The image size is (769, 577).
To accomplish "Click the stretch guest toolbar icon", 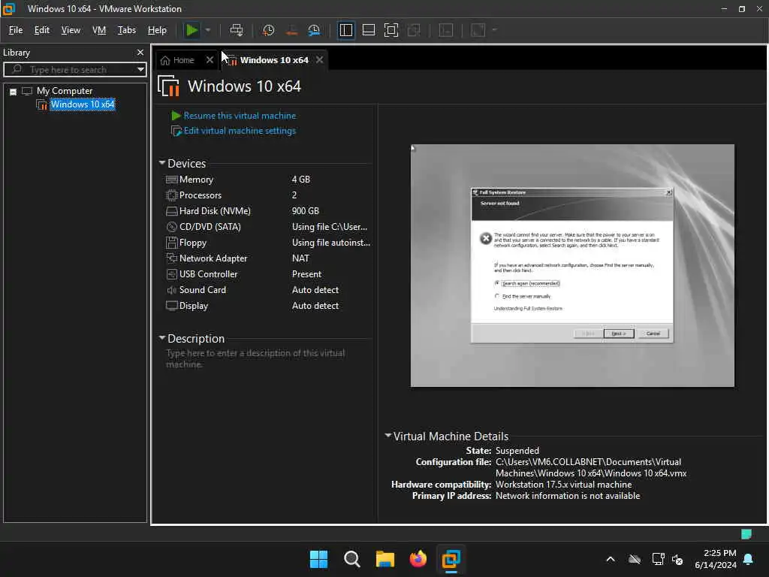I will (478, 30).
